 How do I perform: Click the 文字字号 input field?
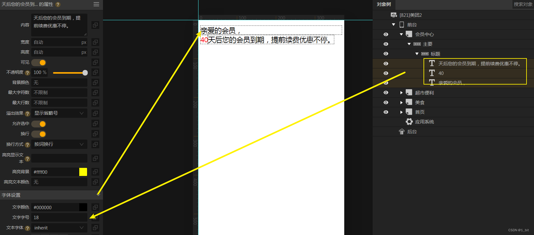(x=59, y=217)
